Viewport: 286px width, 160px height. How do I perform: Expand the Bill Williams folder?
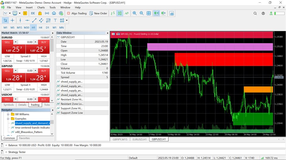click(8, 114)
